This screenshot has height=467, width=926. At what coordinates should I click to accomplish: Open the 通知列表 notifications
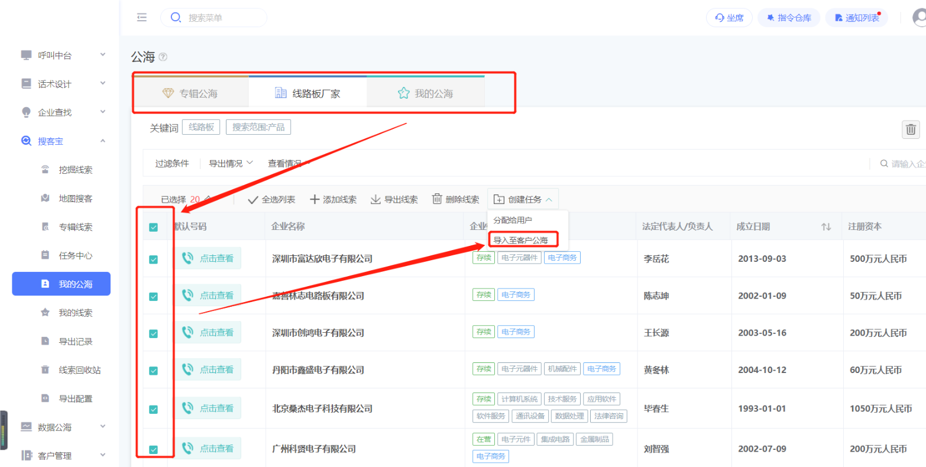(856, 18)
